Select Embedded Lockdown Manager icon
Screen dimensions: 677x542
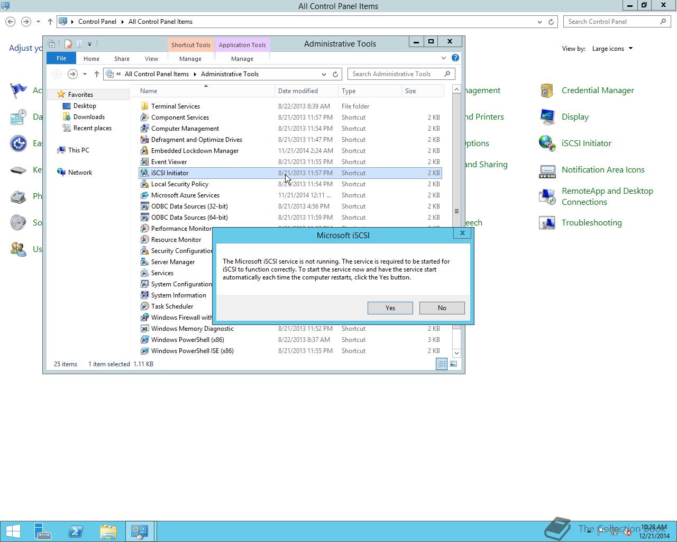pyautogui.click(x=144, y=151)
